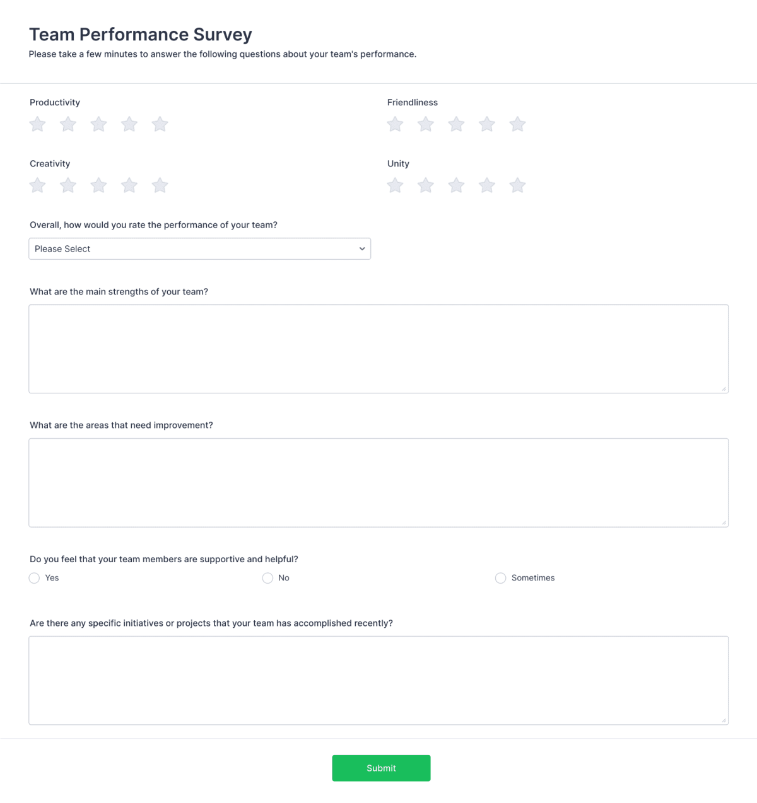Image resolution: width=757 pixels, height=803 pixels.
Task: Select the Yes radio button
Action: tap(34, 578)
